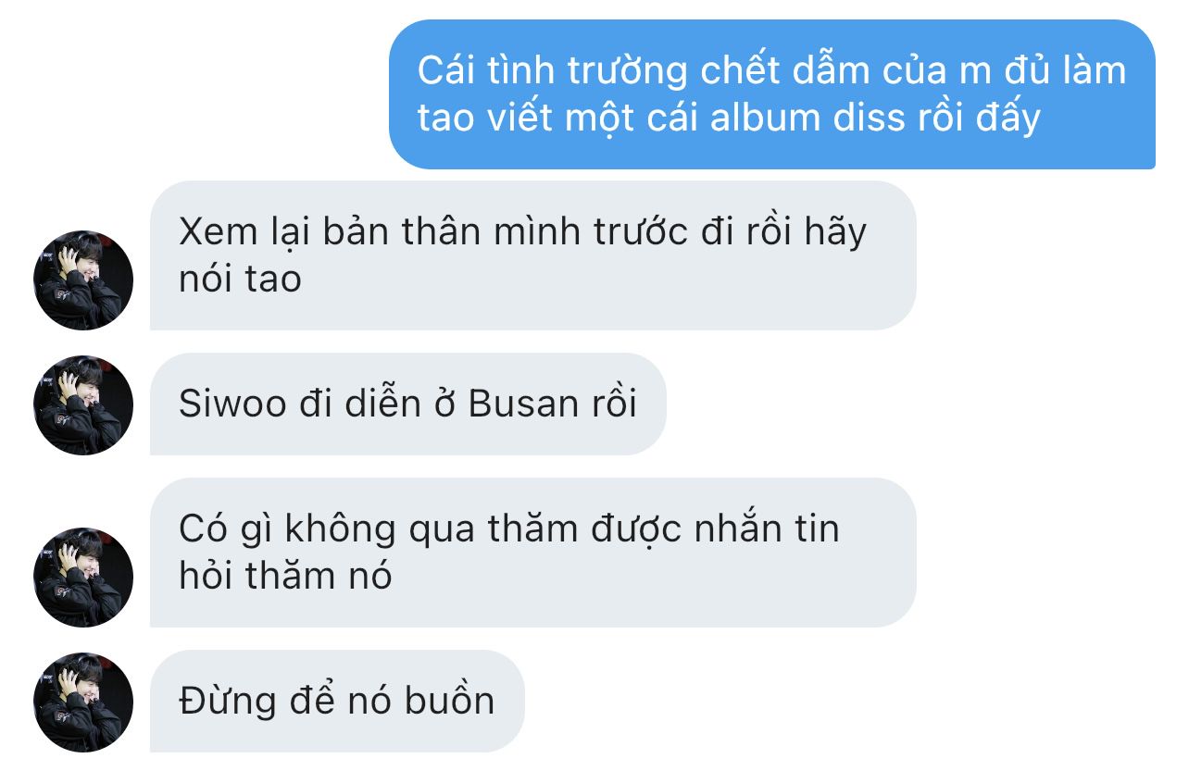Click the text "hỏi thăm nó" in the third reply
The height and width of the screenshot is (771, 1189).
285,576
